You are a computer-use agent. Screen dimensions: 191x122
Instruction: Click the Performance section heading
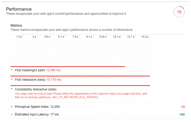click(x=19, y=9)
